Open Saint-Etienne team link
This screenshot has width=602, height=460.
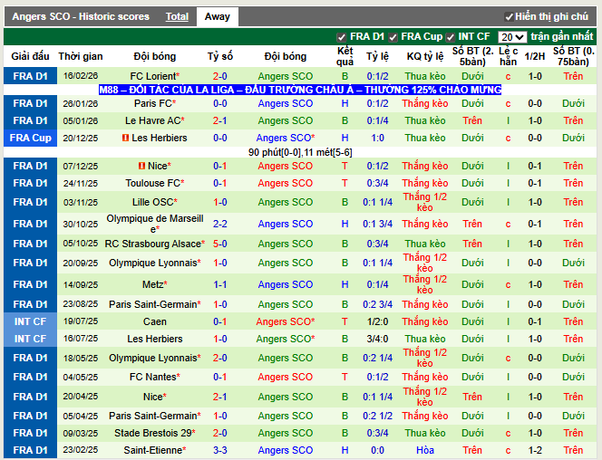(155, 450)
